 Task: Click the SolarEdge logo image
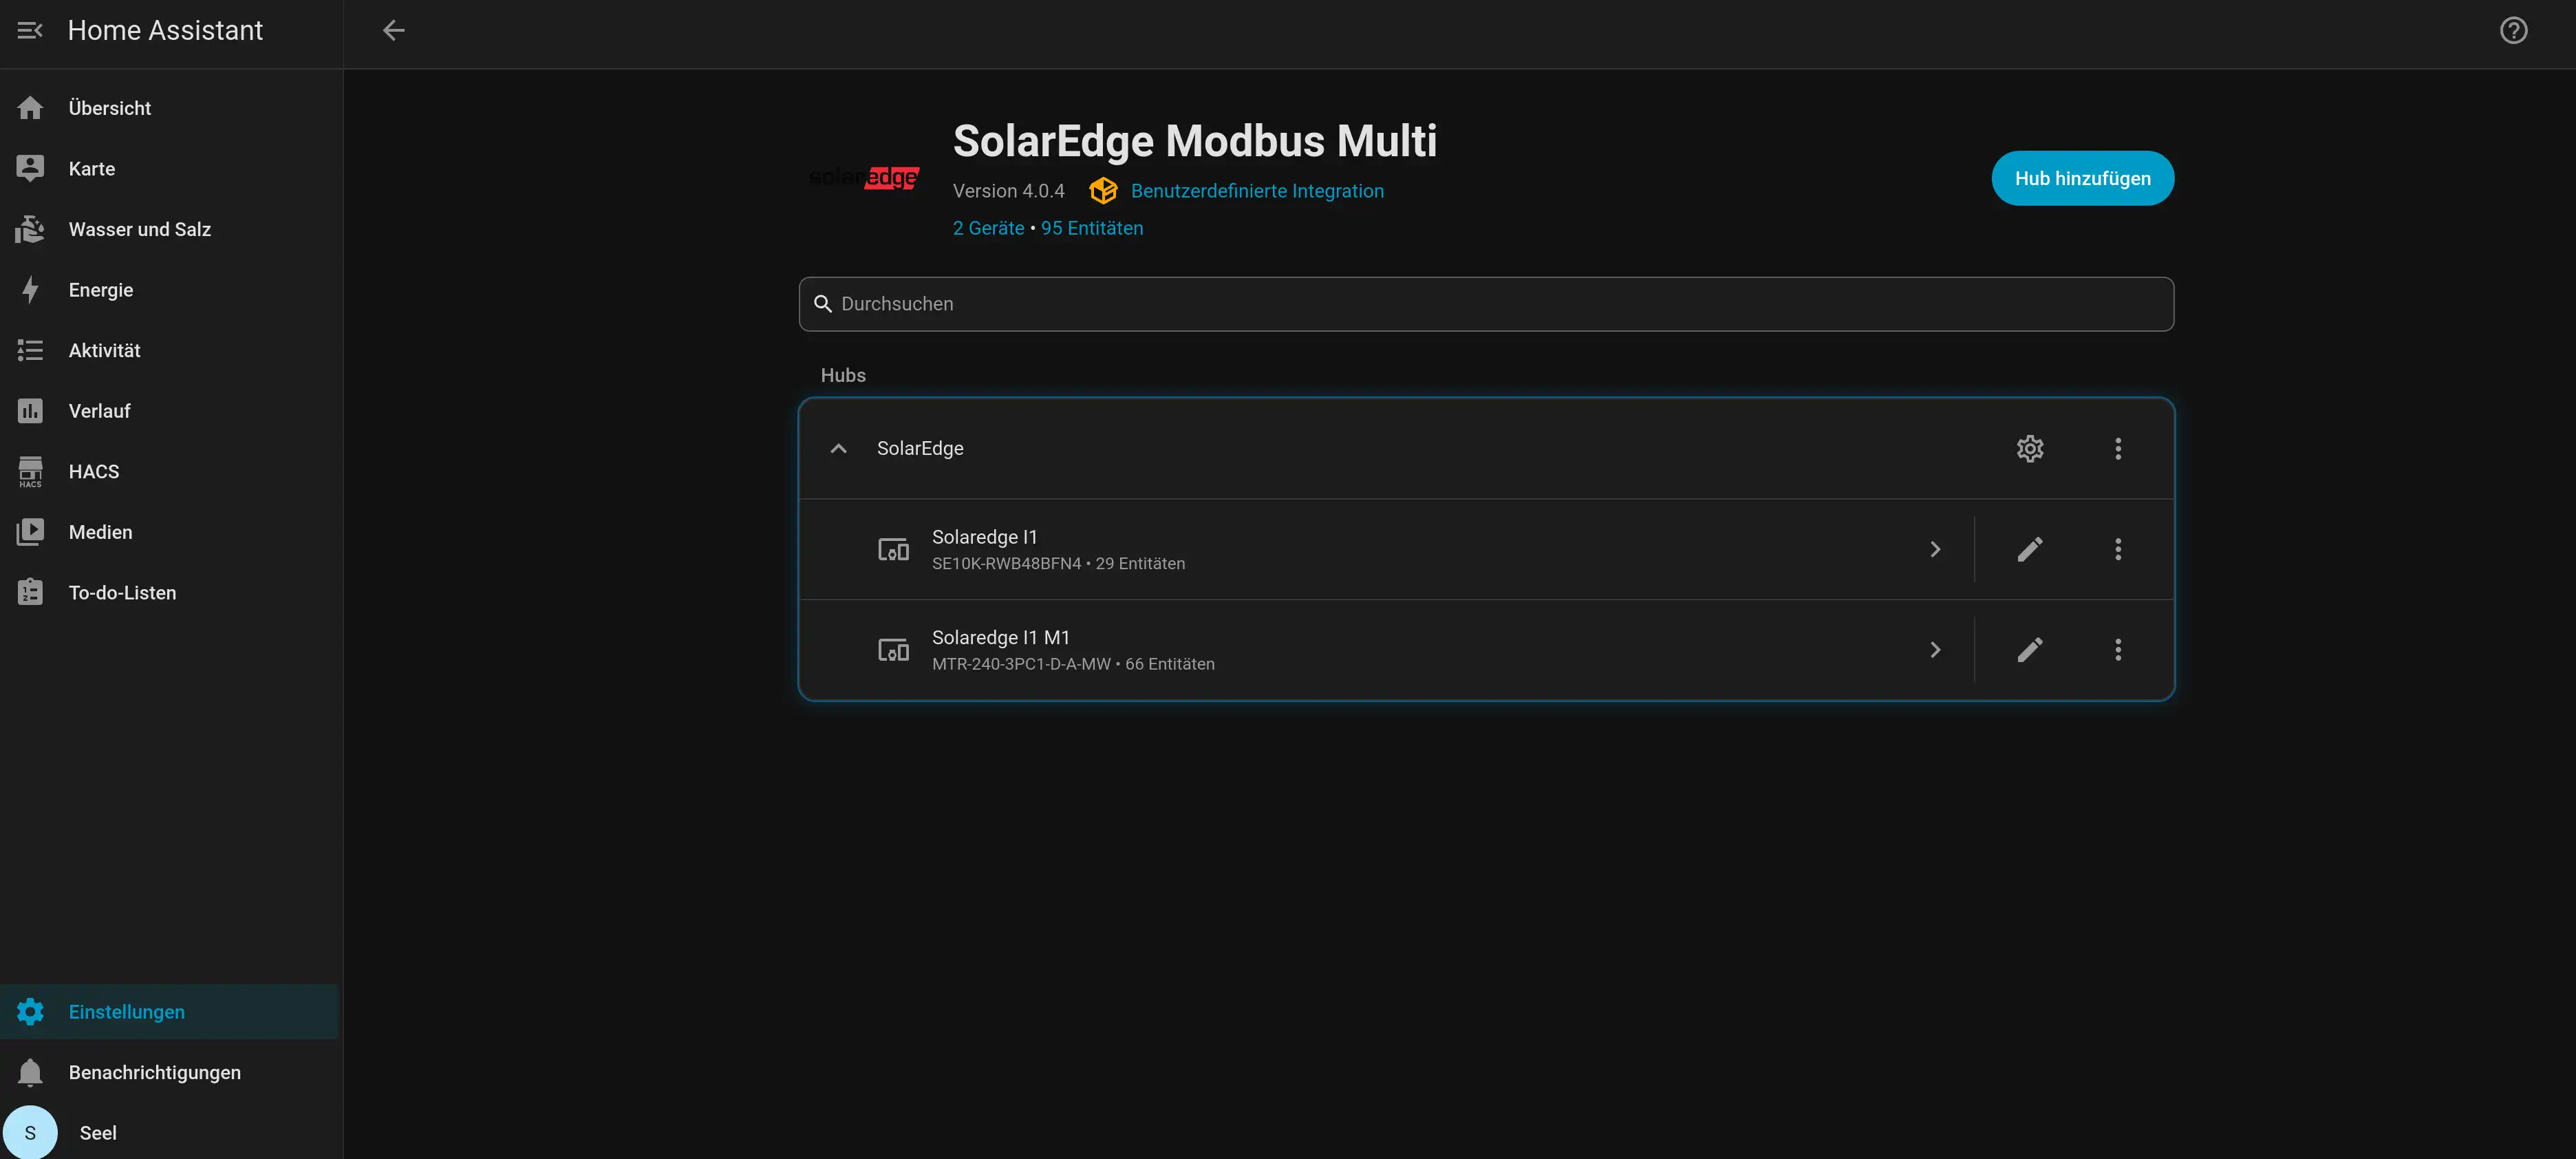click(x=863, y=178)
